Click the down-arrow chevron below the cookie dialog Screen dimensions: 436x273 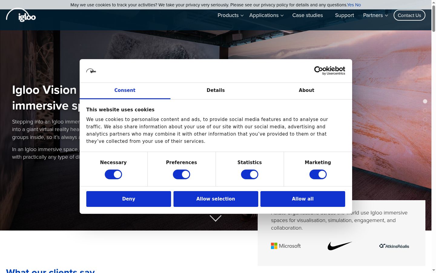(216, 218)
